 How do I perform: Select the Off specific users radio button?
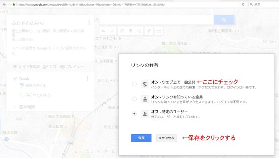pyautogui.click(x=134, y=114)
